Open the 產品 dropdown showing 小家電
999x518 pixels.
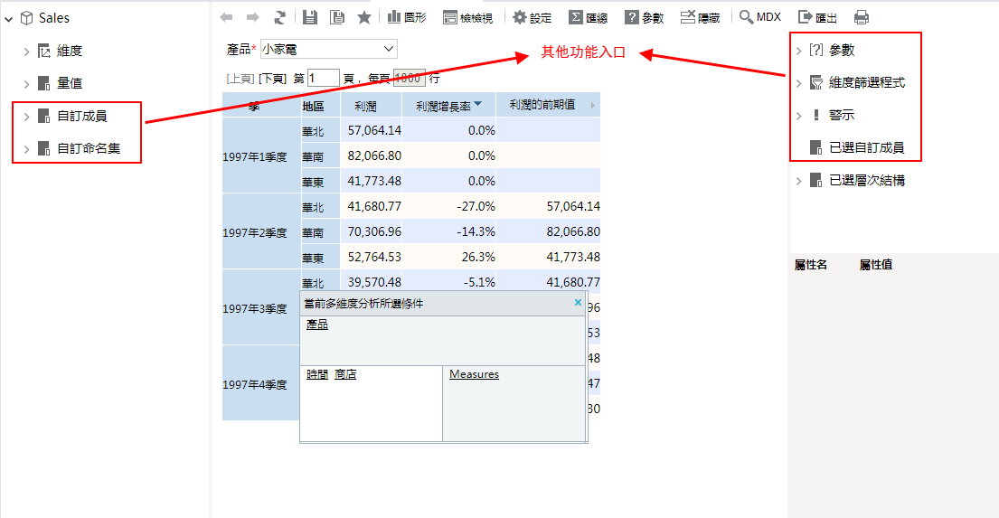(328, 49)
